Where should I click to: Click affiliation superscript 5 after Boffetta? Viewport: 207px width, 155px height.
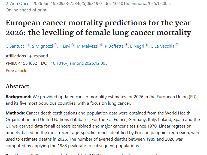pos(126,45)
